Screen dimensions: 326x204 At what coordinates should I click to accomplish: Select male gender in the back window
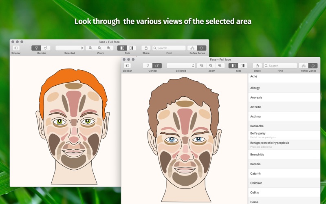(46, 48)
